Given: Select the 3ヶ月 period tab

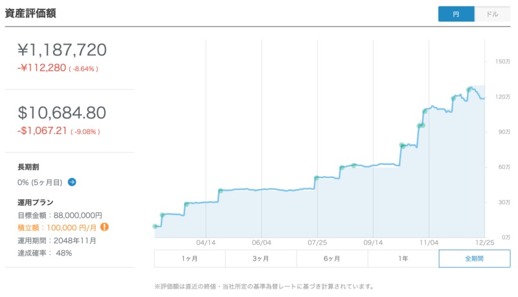Looking at the screenshot, I should click(x=261, y=259).
